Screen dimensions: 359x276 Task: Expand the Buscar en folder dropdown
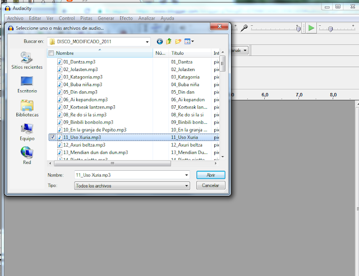tap(147, 42)
